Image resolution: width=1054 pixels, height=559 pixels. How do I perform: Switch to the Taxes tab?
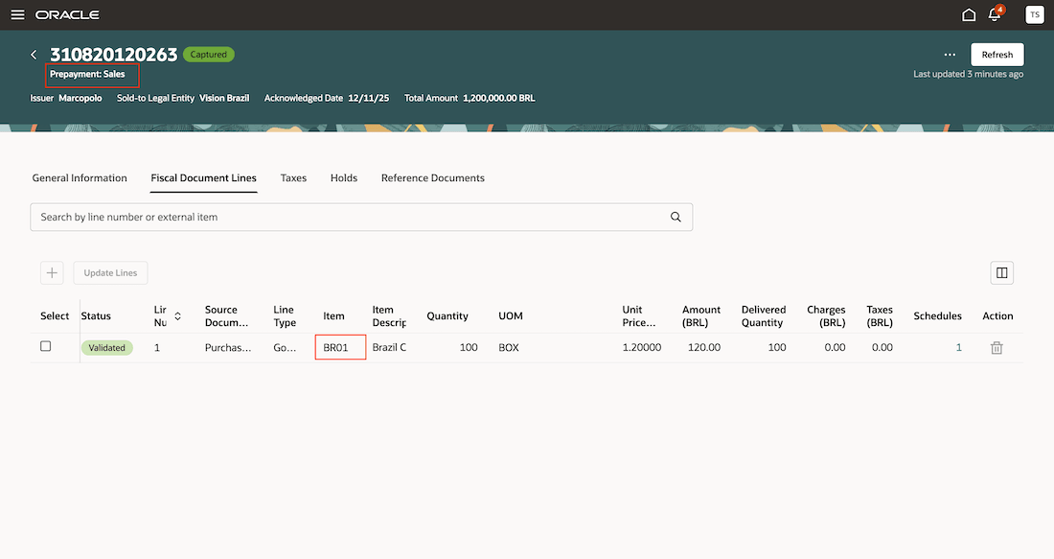pos(293,177)
